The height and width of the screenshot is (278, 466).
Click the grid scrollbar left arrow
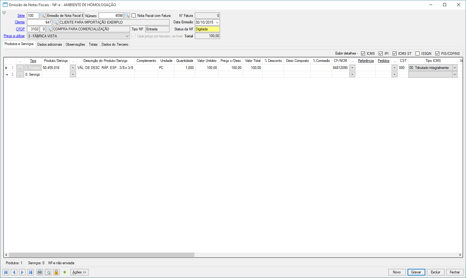click(6, 255)
